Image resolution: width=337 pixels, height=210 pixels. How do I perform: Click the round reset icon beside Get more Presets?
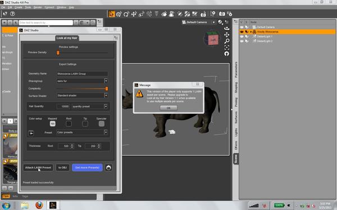tap(108, 167)
